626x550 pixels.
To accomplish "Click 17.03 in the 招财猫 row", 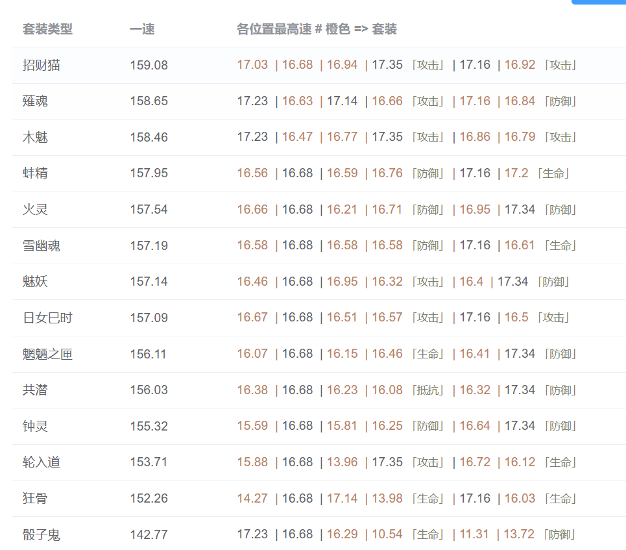I will point(252,65).
